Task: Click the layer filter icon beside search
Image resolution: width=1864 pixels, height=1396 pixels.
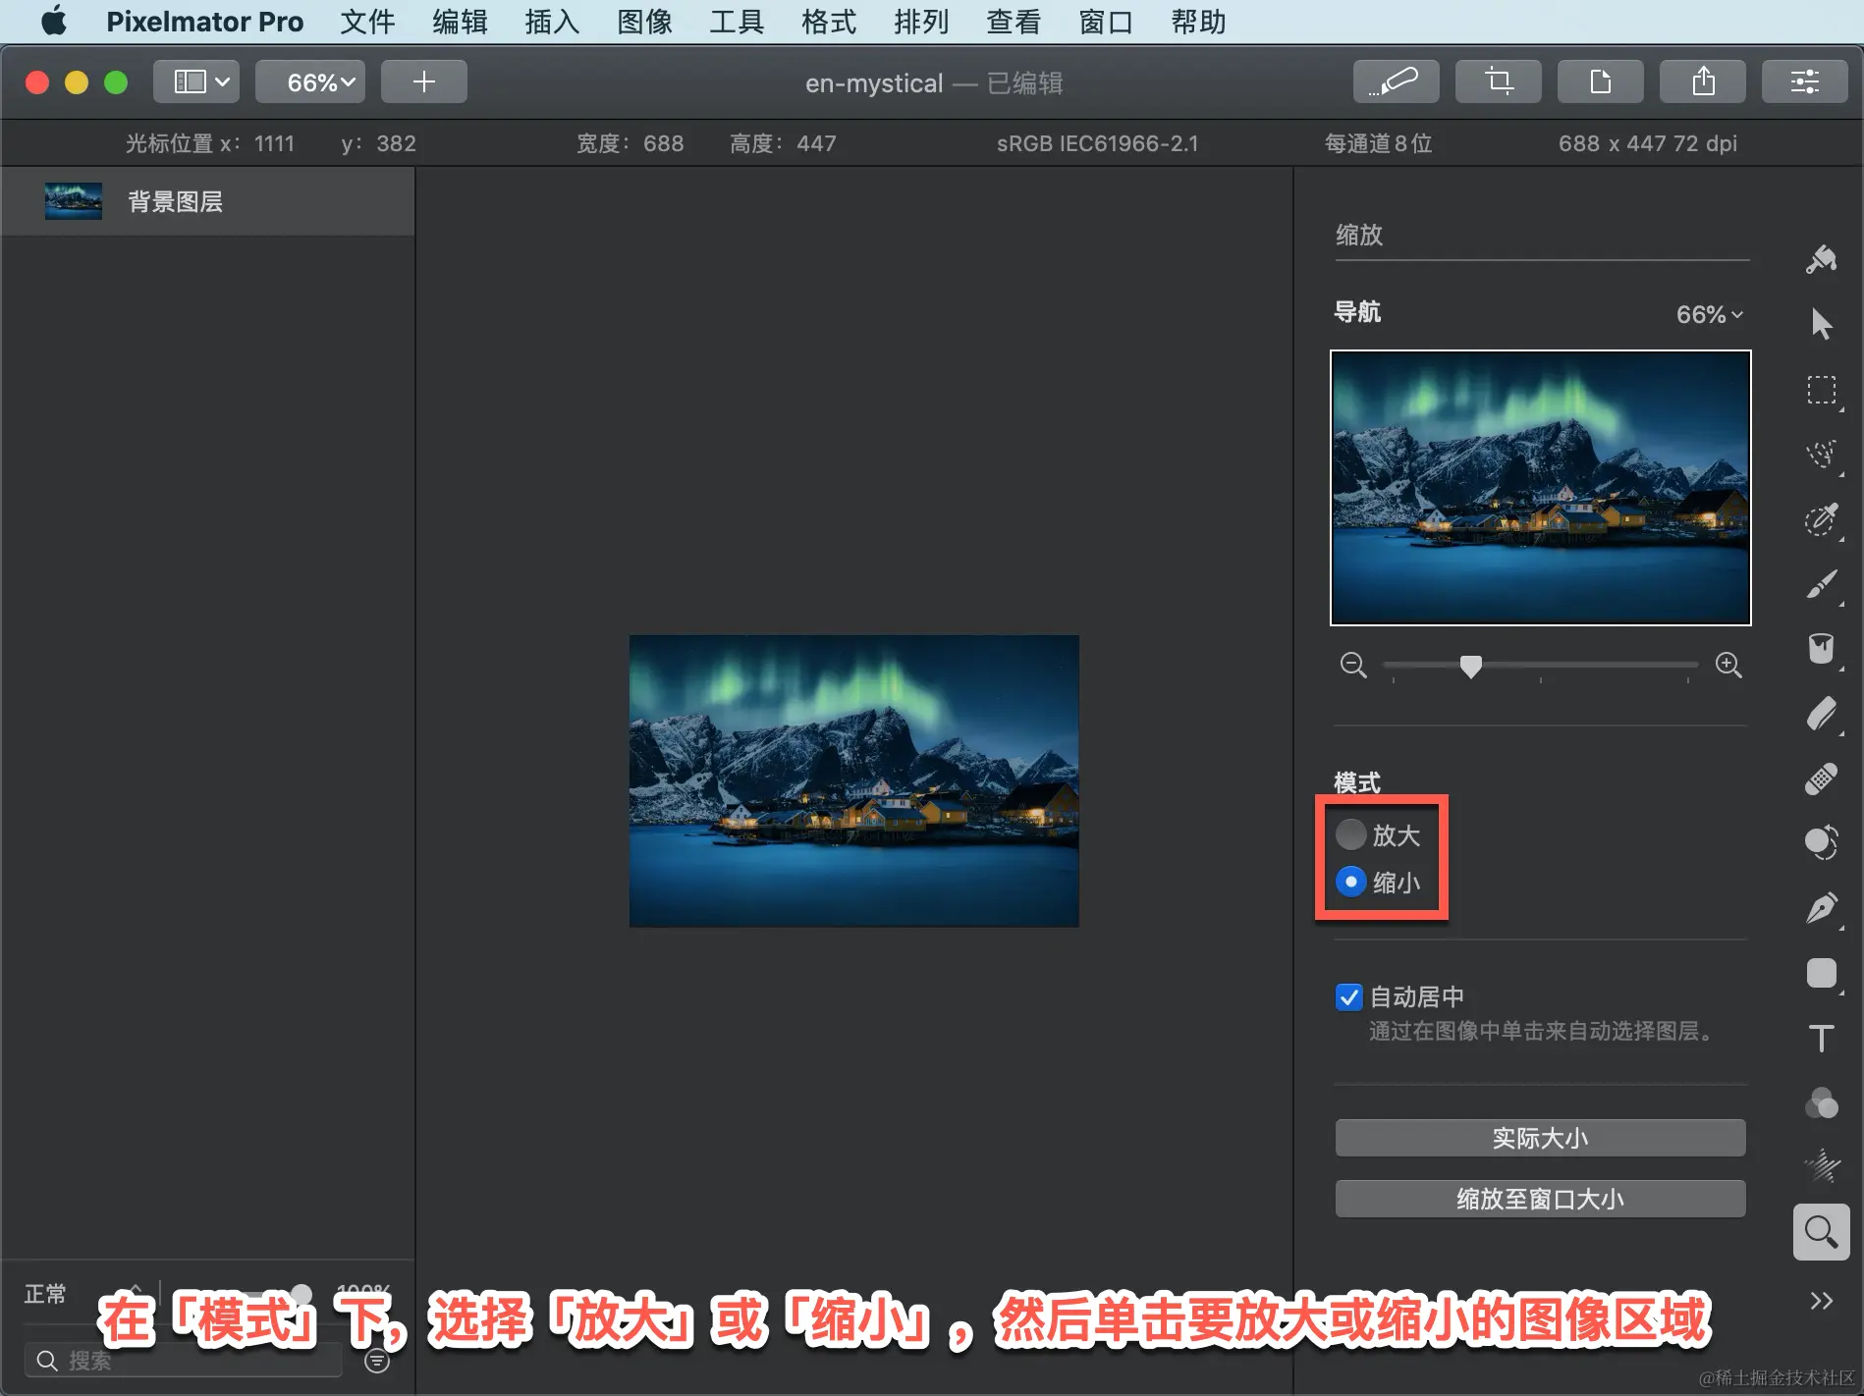Action: click(377, 1361)
